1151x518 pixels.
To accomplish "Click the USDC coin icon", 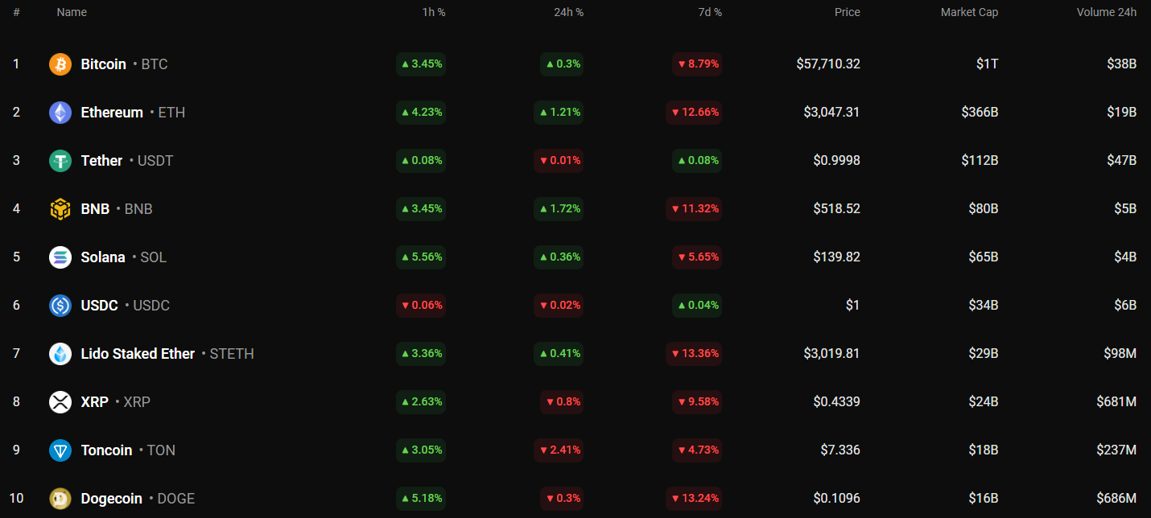I will 60,306.
